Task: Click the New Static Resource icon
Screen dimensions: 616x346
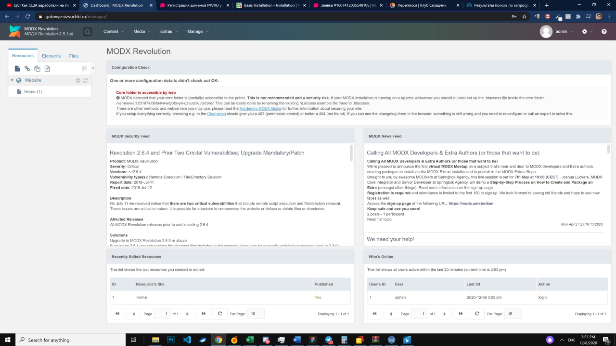Action: coord(47,69)
